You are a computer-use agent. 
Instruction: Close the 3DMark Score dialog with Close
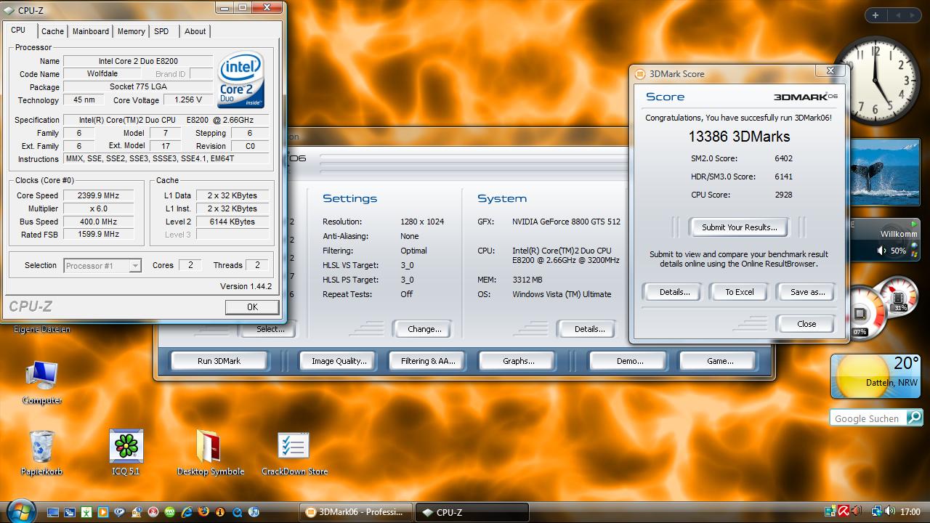pos(806,324)
